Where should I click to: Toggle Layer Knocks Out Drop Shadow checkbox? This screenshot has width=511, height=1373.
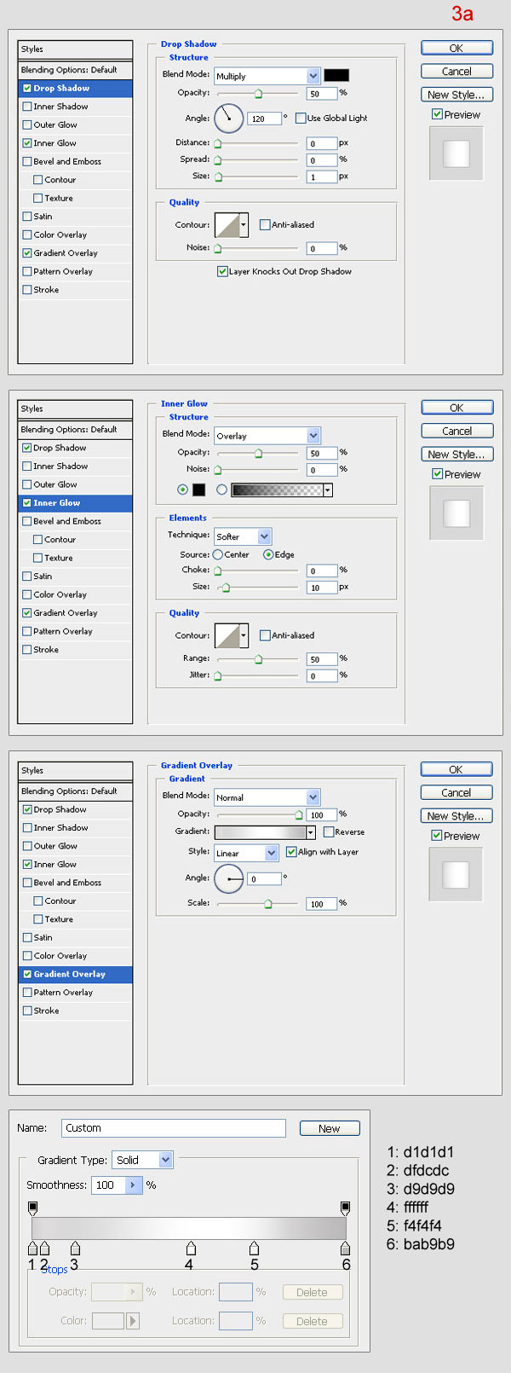point(222,272)
